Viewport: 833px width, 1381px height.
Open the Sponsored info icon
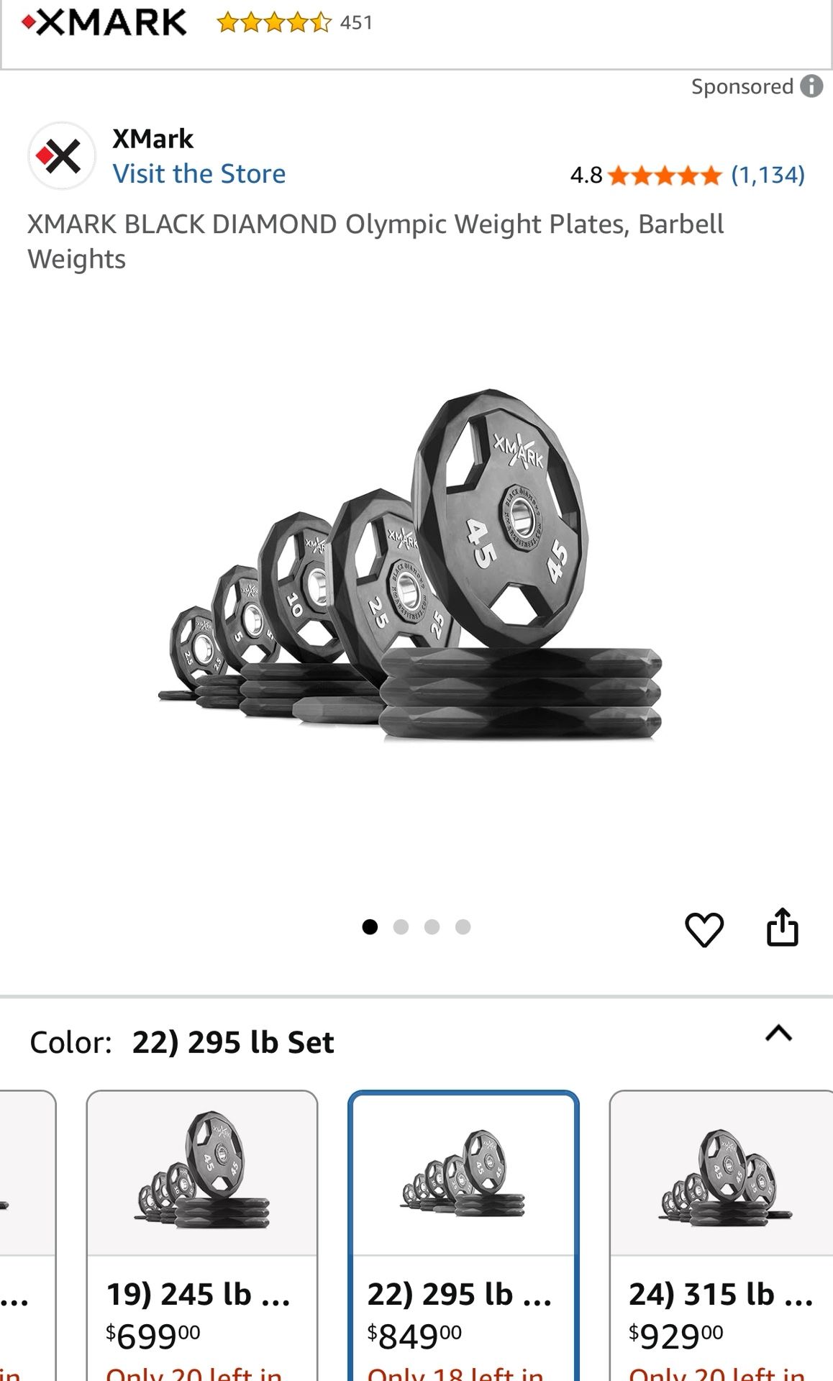[x=811, y=86]
